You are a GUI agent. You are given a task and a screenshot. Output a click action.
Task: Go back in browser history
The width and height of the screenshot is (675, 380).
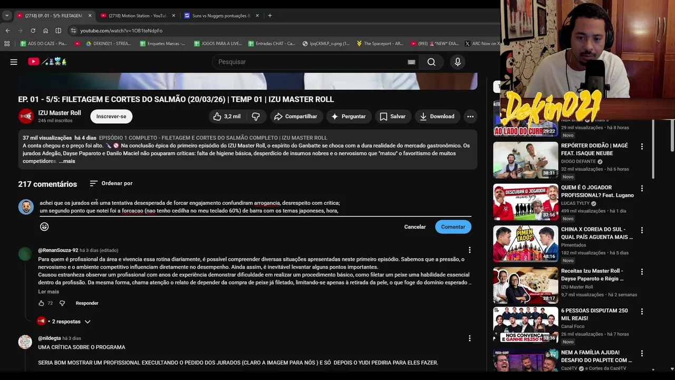click(7, 31)
